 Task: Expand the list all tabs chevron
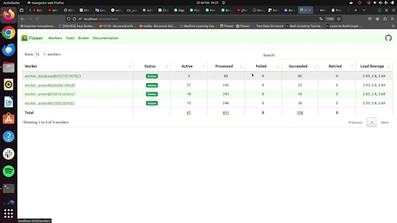coord(364,10)
